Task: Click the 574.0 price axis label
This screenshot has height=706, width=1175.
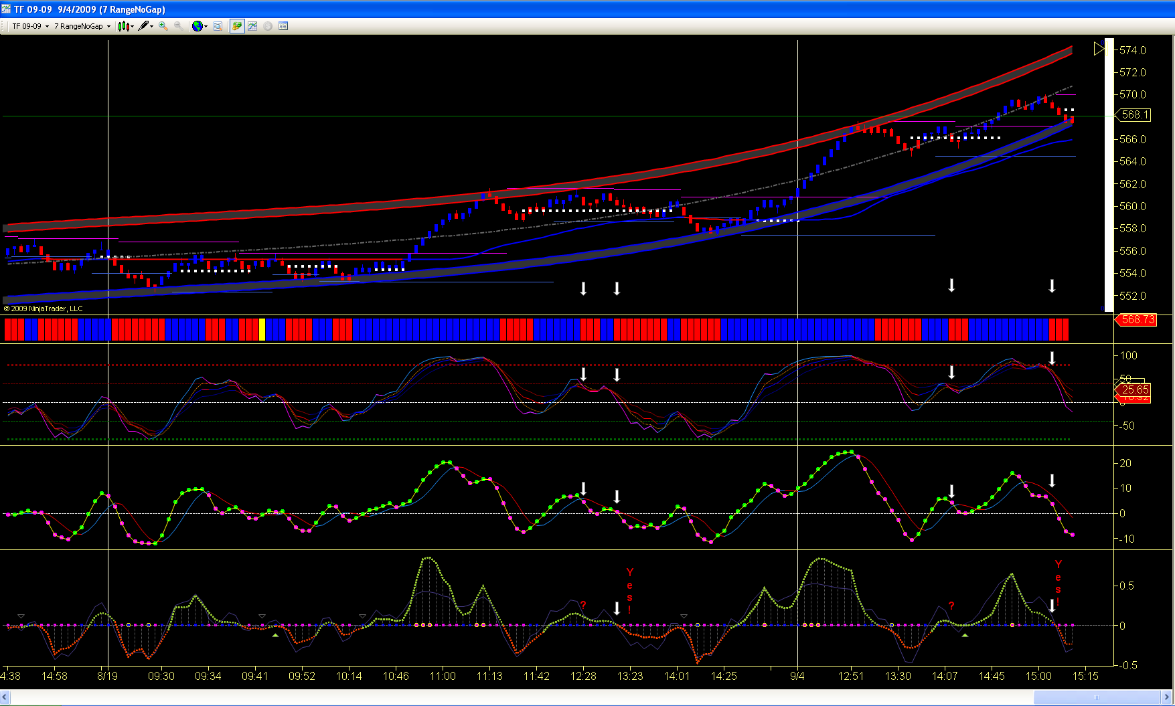Action: tap(1133, 50)
